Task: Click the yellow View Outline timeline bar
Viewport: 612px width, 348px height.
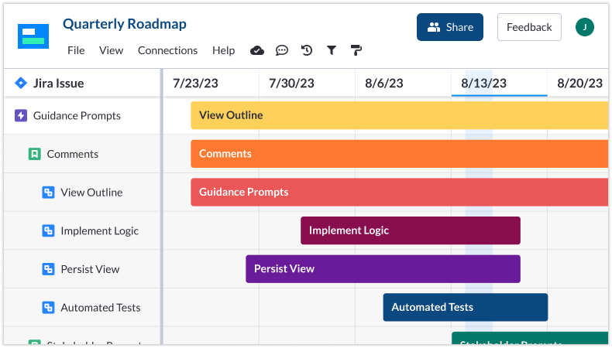Action: 399,115
